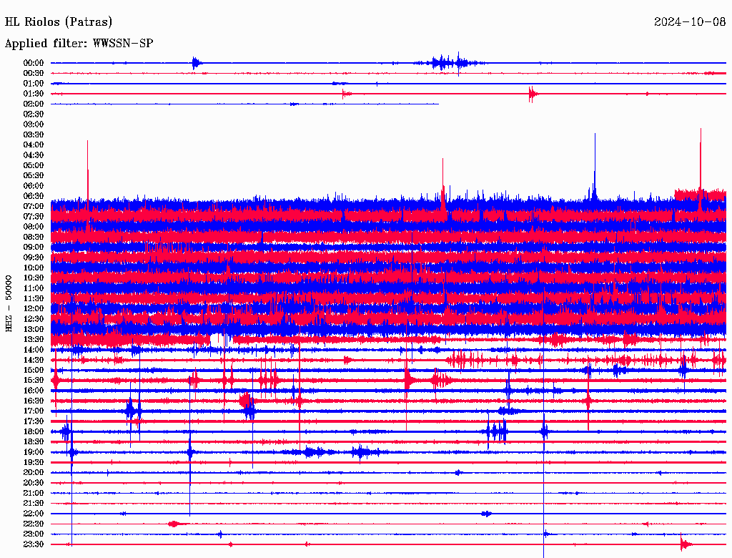Select the 00:00 time label

(34, 63)
